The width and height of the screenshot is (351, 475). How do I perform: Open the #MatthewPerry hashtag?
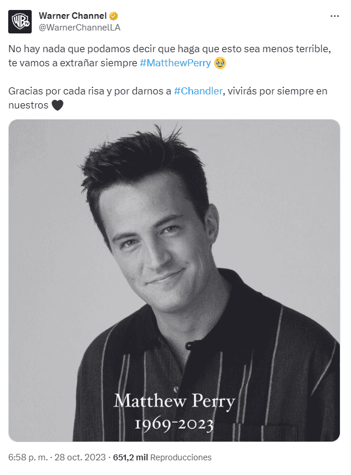pyautogui.click(x=175, y=63)
